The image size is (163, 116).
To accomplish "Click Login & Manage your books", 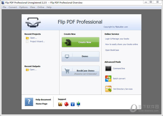I will tap(117, 39).
